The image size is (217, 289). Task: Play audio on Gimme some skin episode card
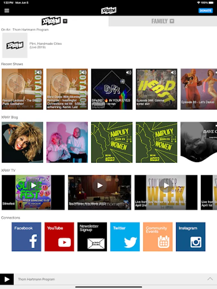[x=173, y=73]
